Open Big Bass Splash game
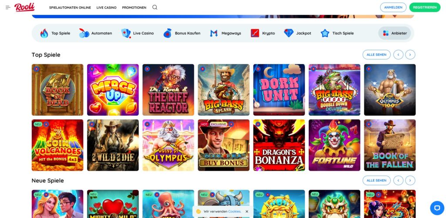The height and width of the screenshot is (218, 446). [223, 90]
